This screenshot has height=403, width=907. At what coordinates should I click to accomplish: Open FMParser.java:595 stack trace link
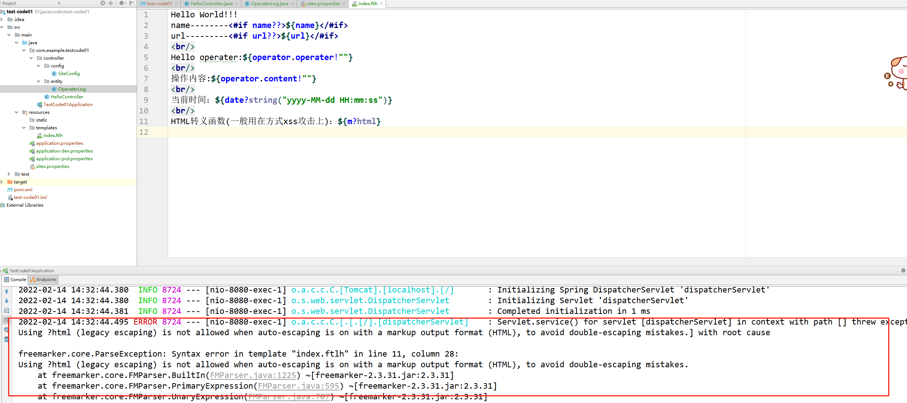[298, 386]
